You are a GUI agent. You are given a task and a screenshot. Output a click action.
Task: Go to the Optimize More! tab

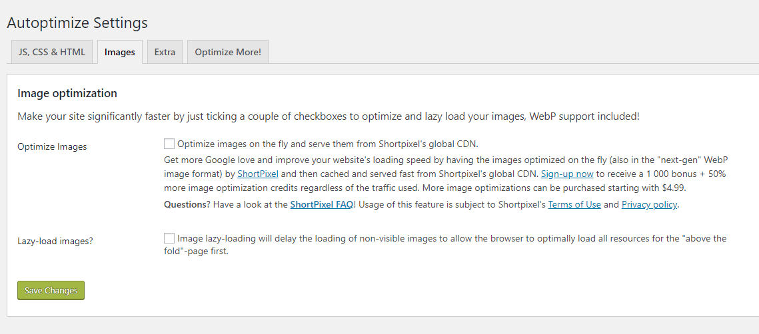[227, 52]
